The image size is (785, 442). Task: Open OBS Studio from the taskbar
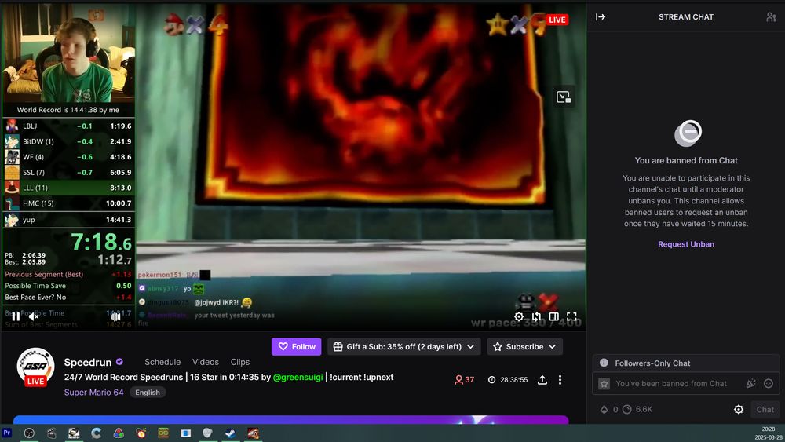point(29,433)
